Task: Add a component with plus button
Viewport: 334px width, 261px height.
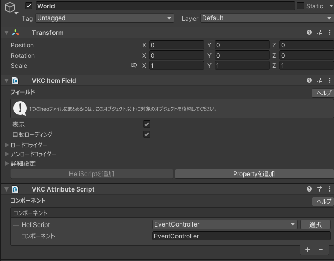Action: [308, 250]
